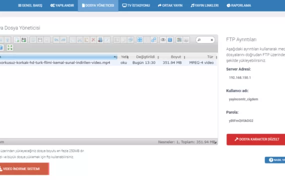Click the magnifier icon in search box
The width and height of the screenshot is (285, 180).
tap(199, 40)
